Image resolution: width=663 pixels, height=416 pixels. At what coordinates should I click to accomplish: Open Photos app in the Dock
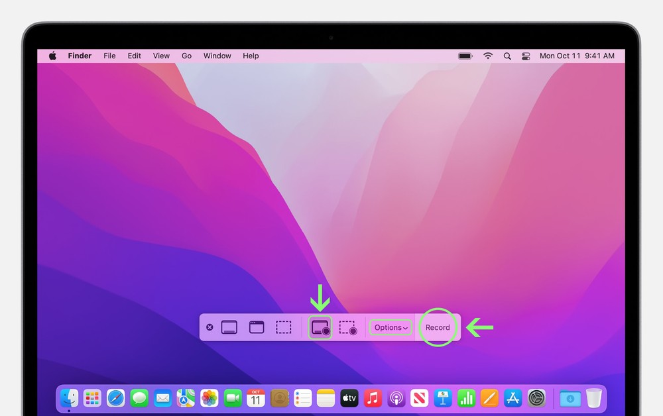click(x=210, y=398)
